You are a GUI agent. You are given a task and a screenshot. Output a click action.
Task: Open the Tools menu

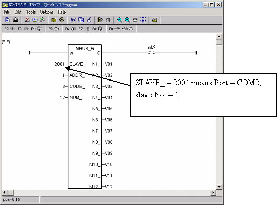click(x=31, y=12)
